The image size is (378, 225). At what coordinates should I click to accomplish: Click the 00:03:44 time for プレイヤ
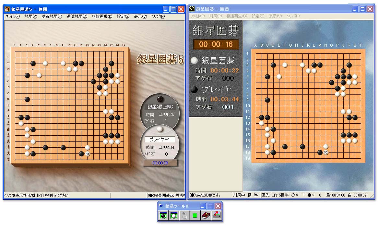pos(225,99)
